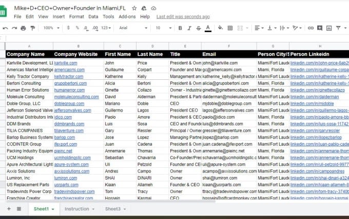The image size is (349, 219).
Task: Click the Redo icon
Action: (x=14, y=28)
